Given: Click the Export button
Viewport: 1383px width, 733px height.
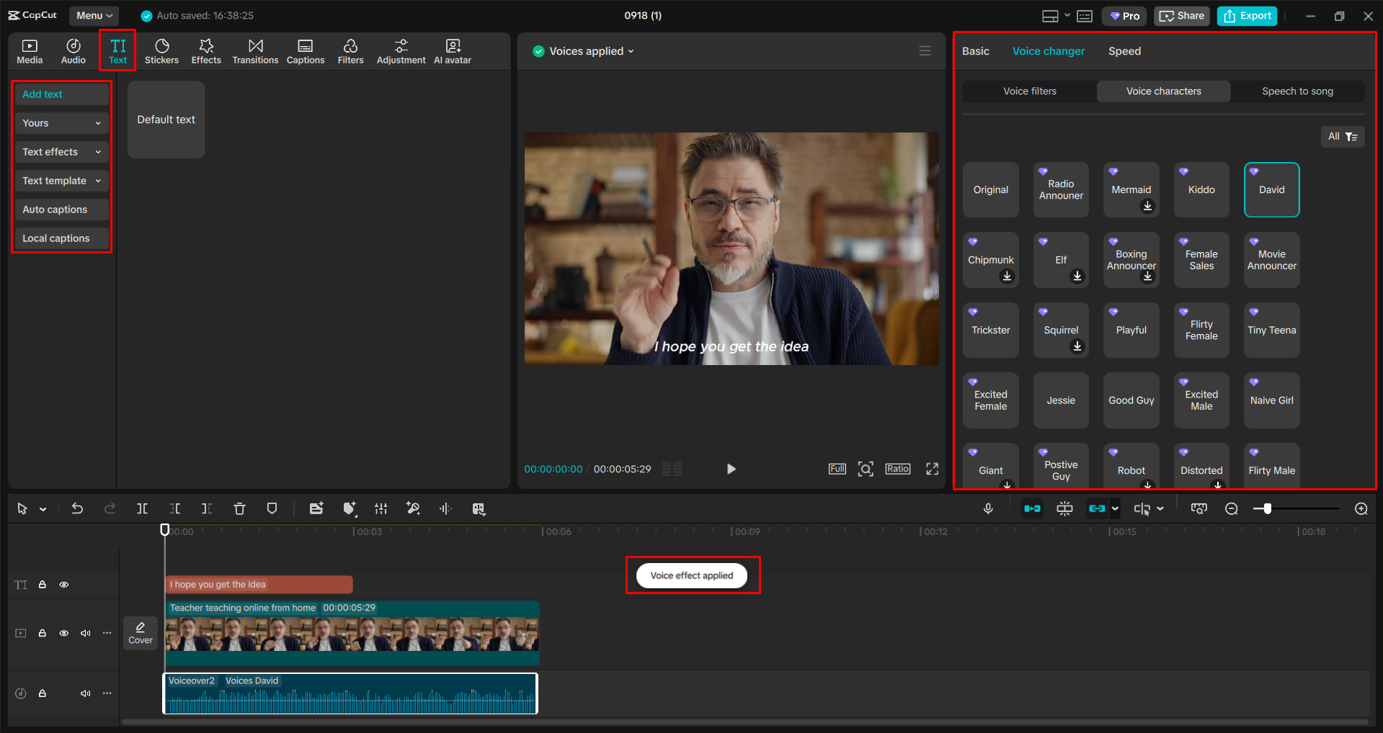Looking at the screenshot, I should [1246, 15].
